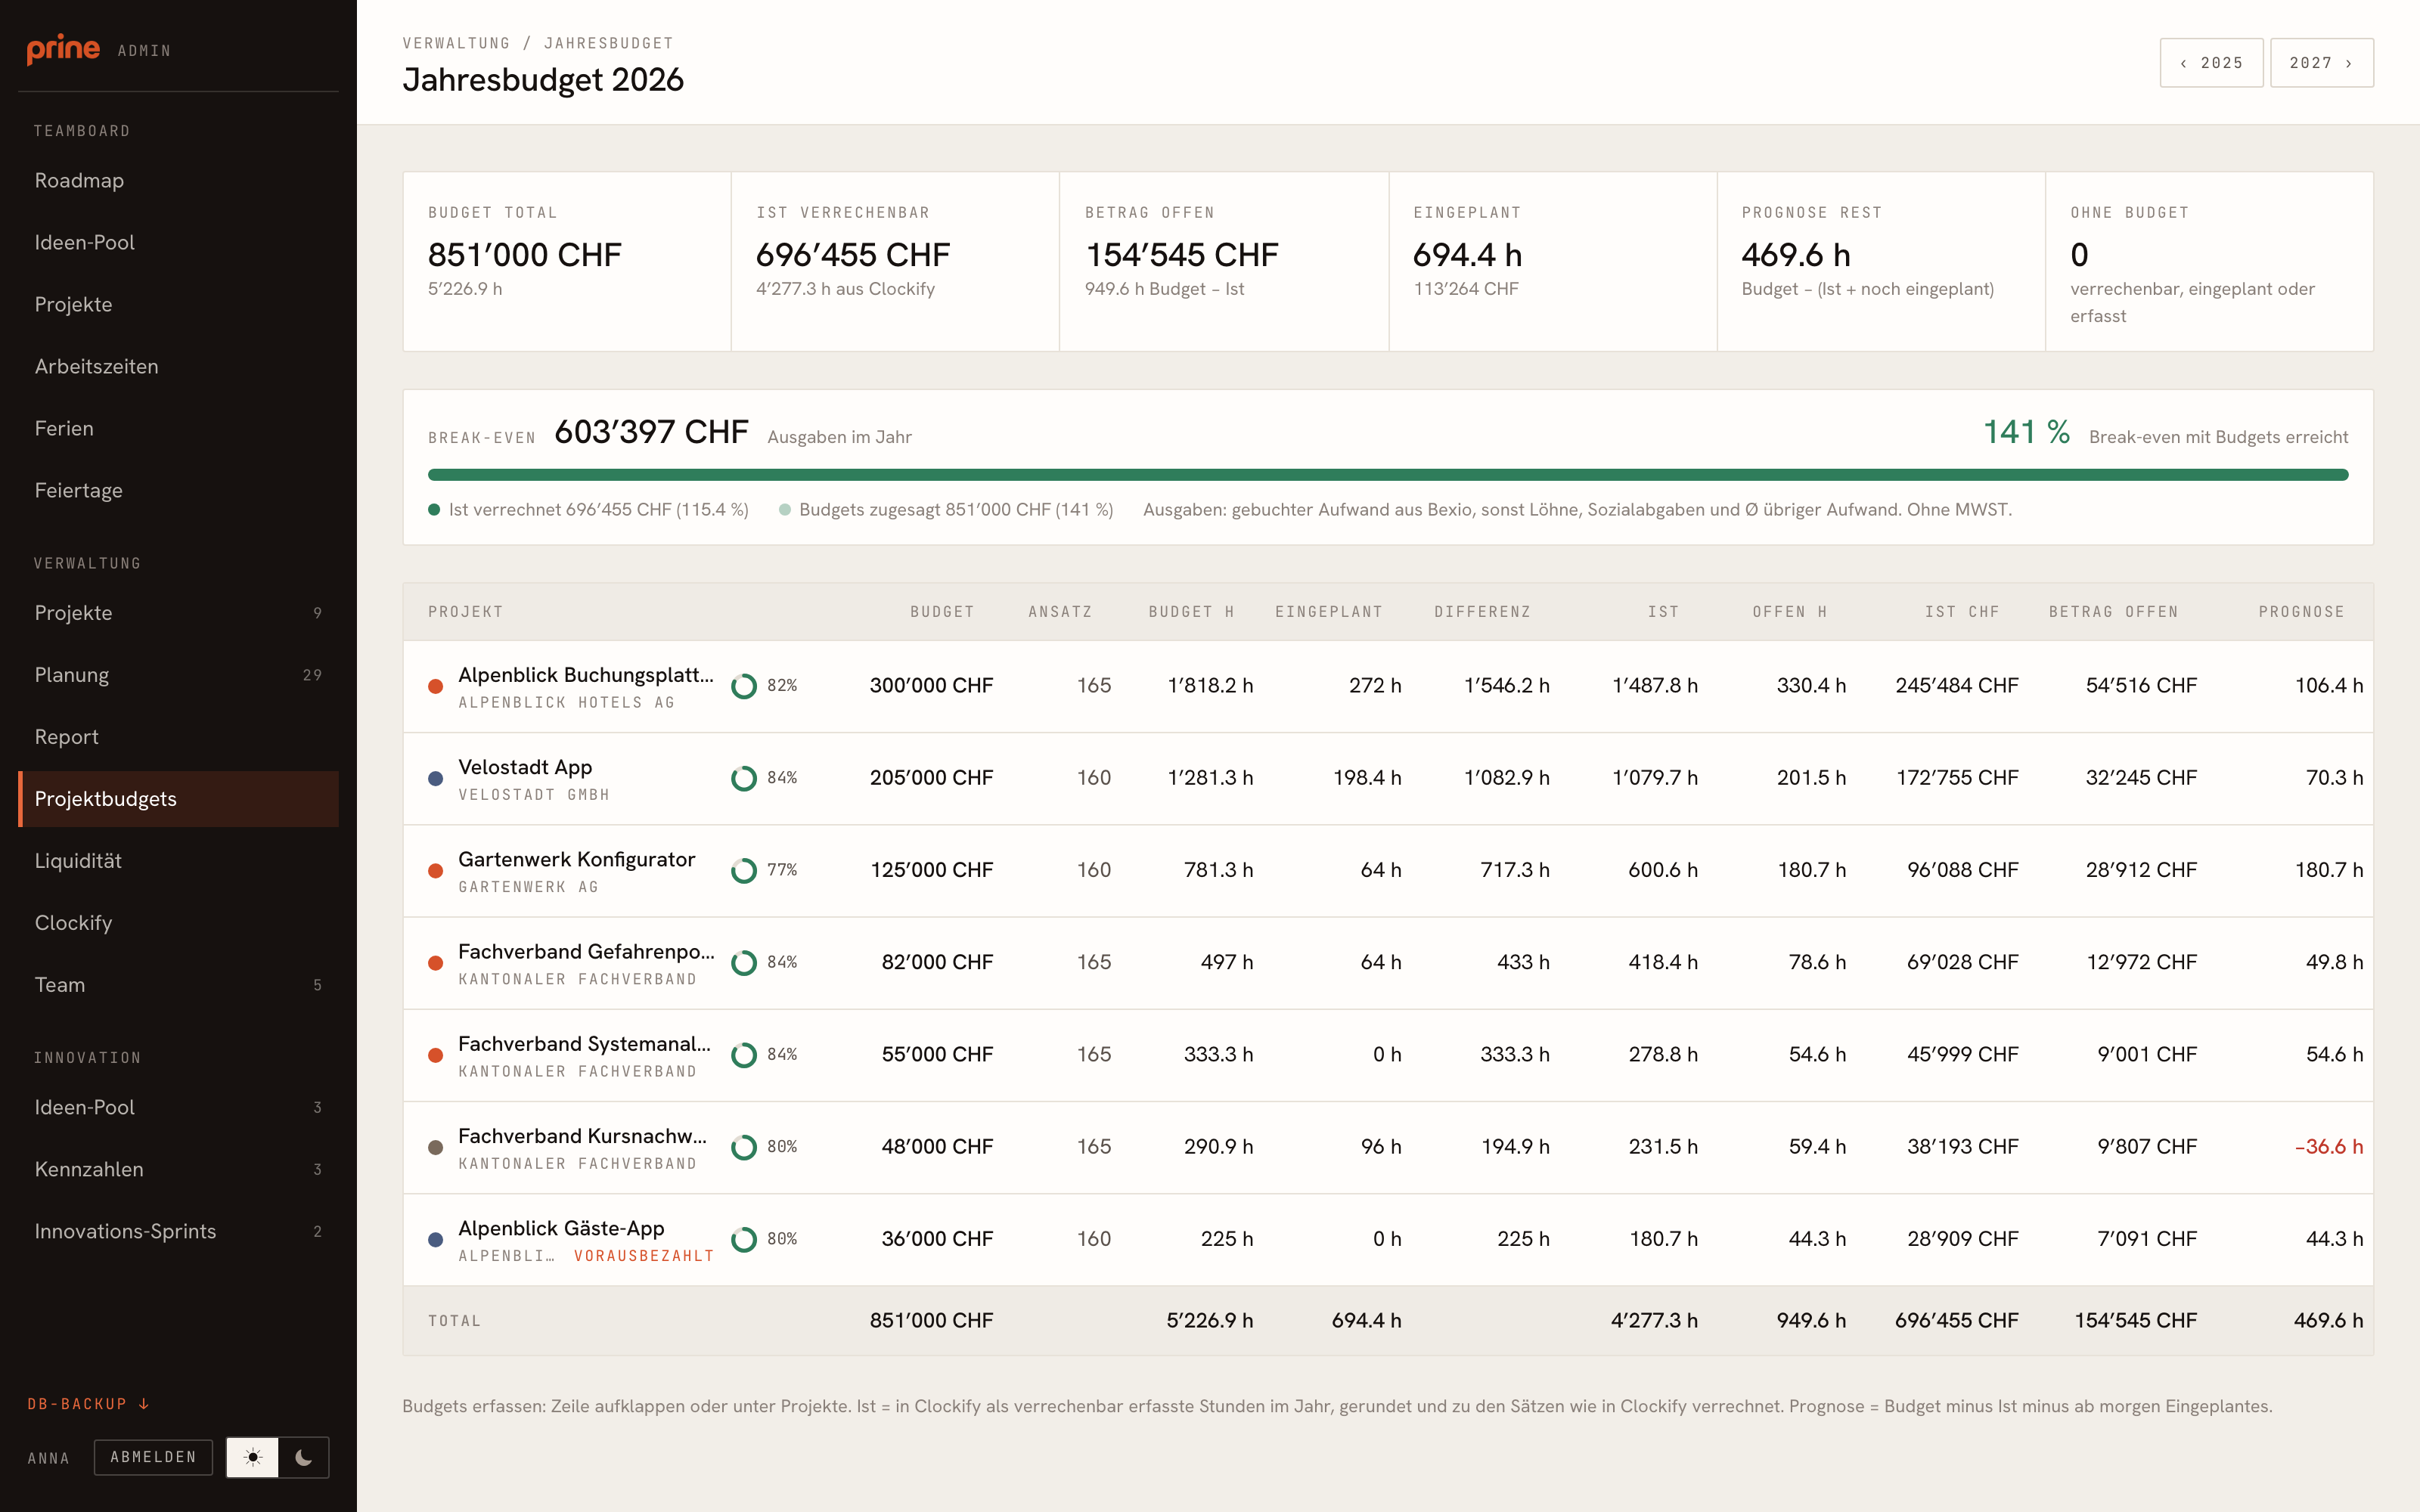Expand the Fachverband Kursnachw… row
The width and height of the screenshot is (2420, 1512).
pyautogui.click(x=1388, y=1147)
